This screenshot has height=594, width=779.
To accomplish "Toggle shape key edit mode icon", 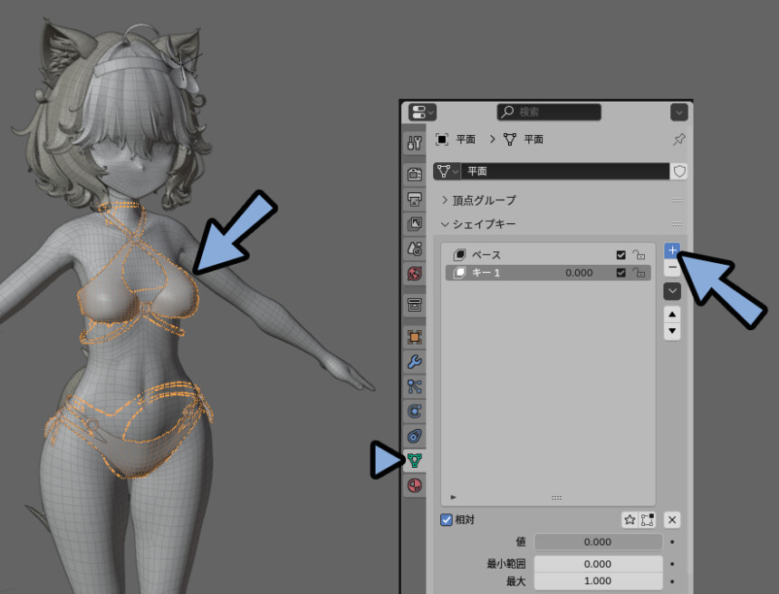I will [648, 520].
